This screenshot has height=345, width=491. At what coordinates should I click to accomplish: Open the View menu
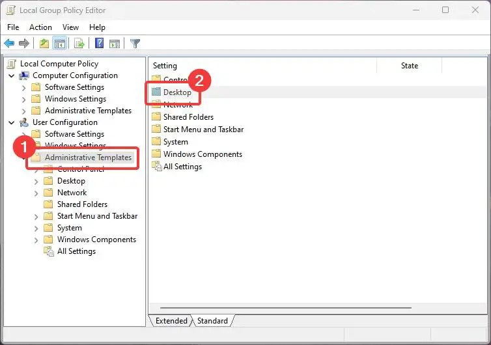(x=70, y=27)
